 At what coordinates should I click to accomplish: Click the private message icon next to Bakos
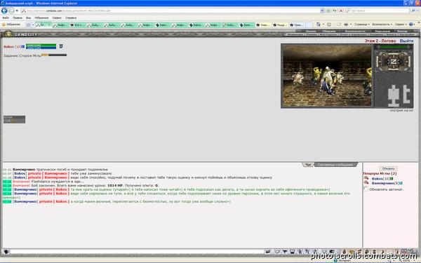(x=366, y=178)
